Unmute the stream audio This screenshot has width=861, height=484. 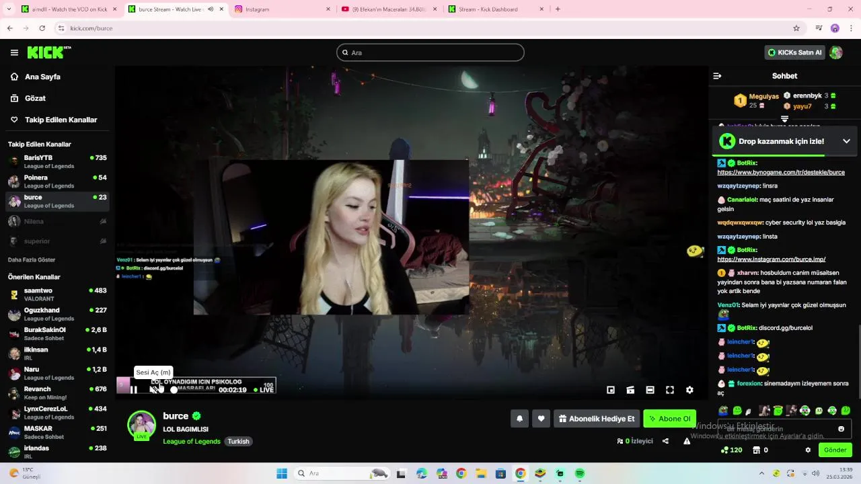click(x=154, y=390)
